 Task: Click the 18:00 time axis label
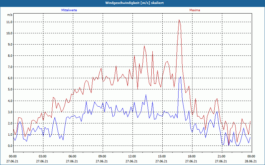(192, 156)
